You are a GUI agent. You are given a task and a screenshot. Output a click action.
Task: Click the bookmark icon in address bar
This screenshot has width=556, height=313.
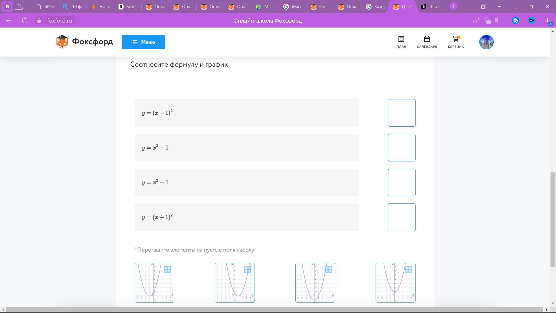[496, 21]
